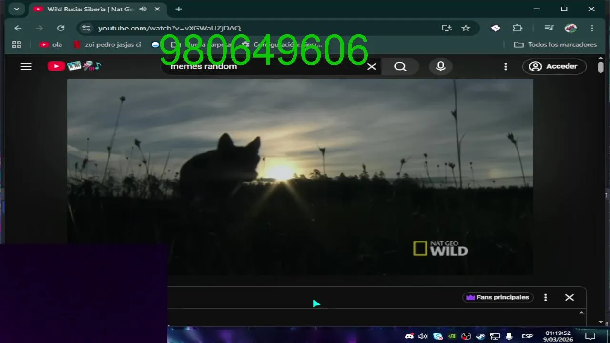Click the 'Fans principales' chat filter
This screenshot has width=610, height=343.
[x=498, y=297]
